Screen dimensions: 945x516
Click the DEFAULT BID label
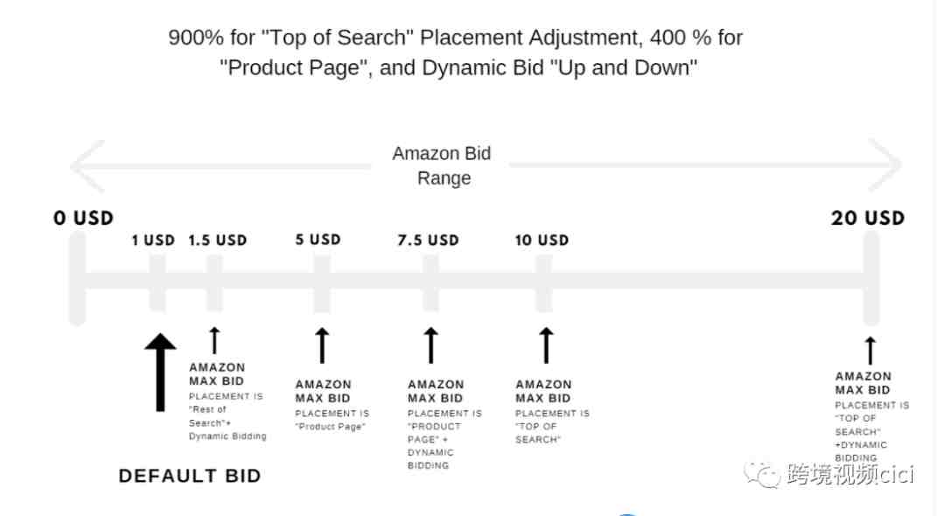[190, 476]
